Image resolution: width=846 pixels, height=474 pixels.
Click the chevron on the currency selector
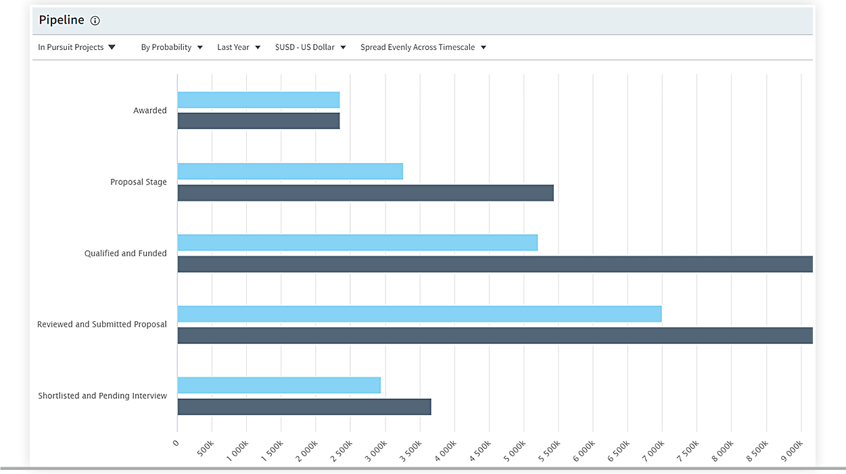pos(343,47)
